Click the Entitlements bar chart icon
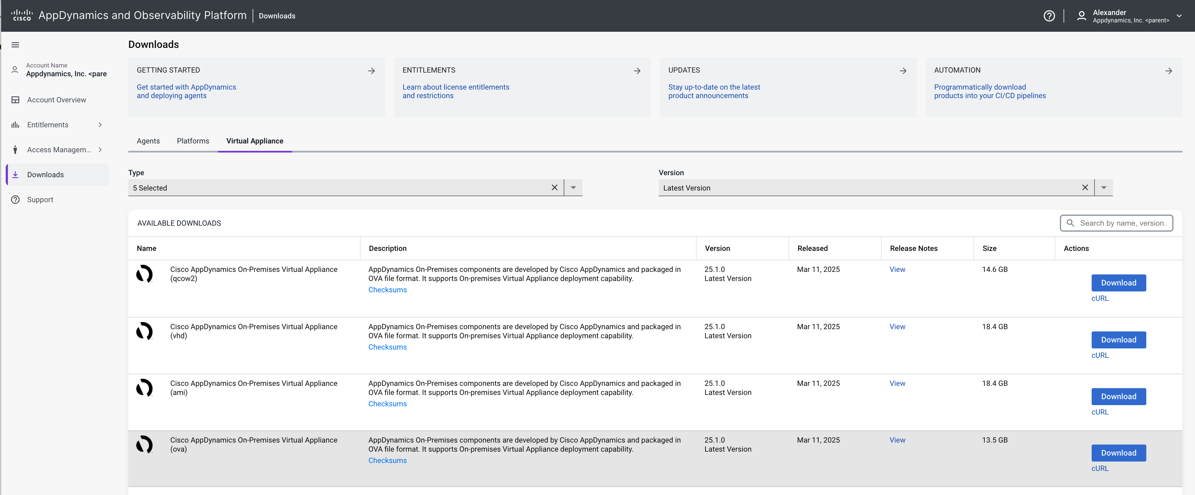 click(x=15, y=124)
